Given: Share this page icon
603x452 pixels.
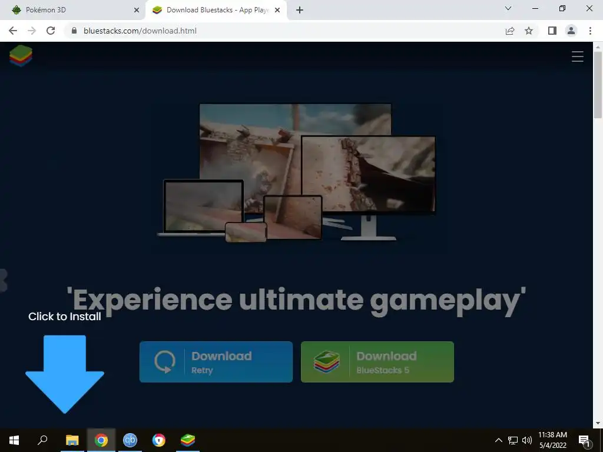Looking at the screenshot, I should (510, 31).
